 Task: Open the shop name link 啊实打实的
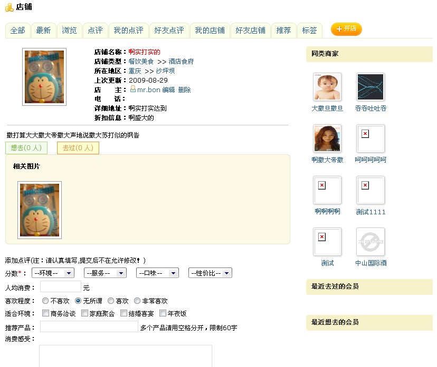click(x=145, y=52)
